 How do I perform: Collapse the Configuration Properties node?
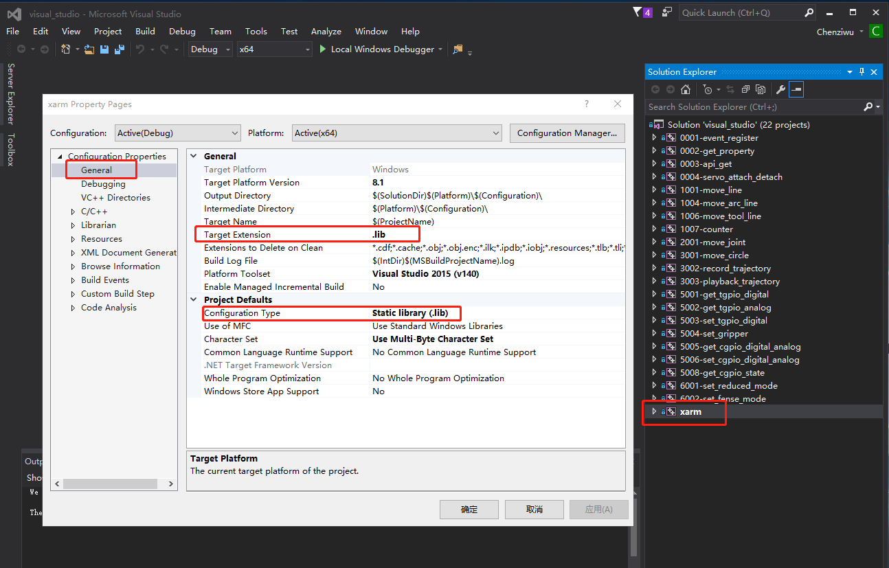60,157
